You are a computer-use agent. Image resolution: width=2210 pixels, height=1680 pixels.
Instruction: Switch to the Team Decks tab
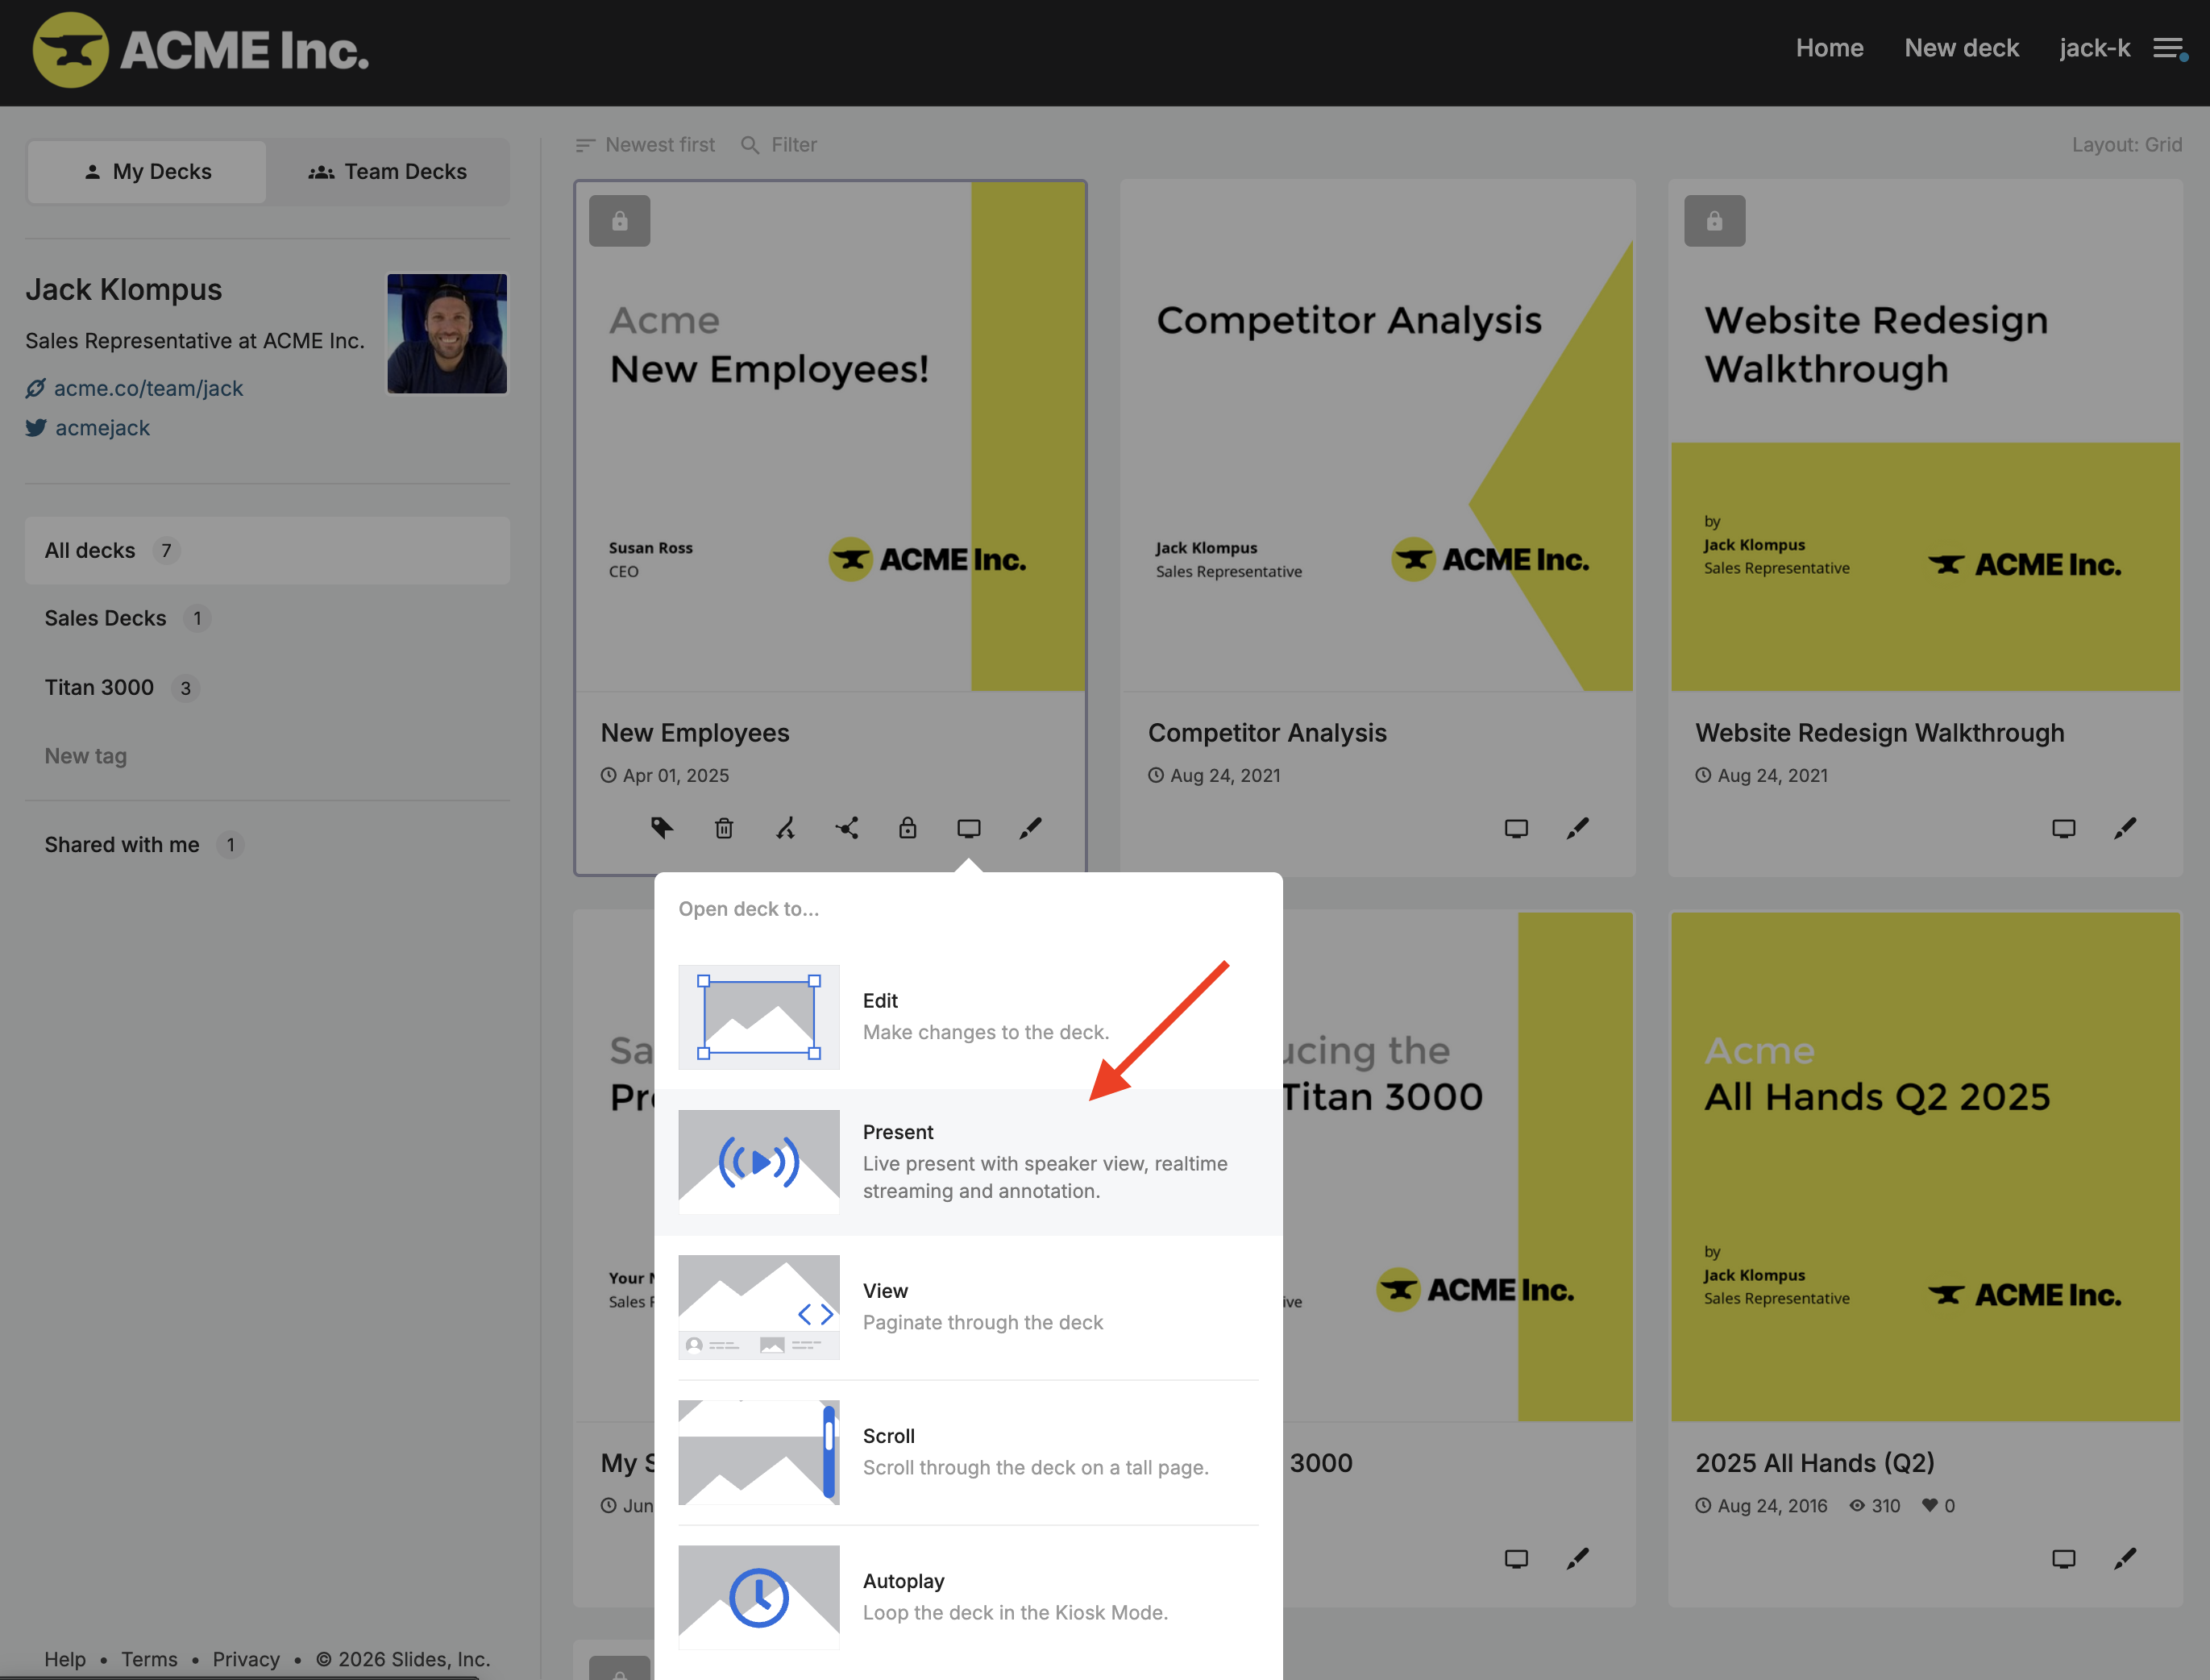tap(388, 172)
